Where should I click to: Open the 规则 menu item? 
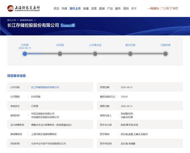(126, 9)
